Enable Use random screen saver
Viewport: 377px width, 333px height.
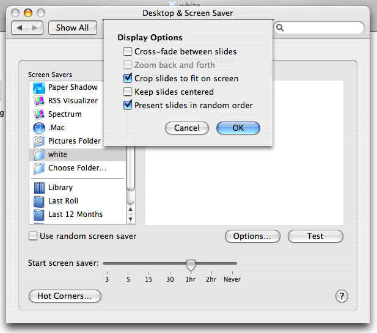click(x=33, y=236)
